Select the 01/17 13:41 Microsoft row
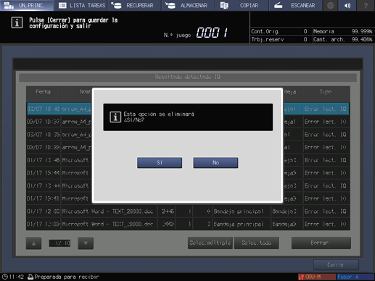 (x=188, y=198)
